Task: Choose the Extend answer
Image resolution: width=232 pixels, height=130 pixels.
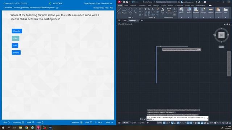Action: [16, 53]
